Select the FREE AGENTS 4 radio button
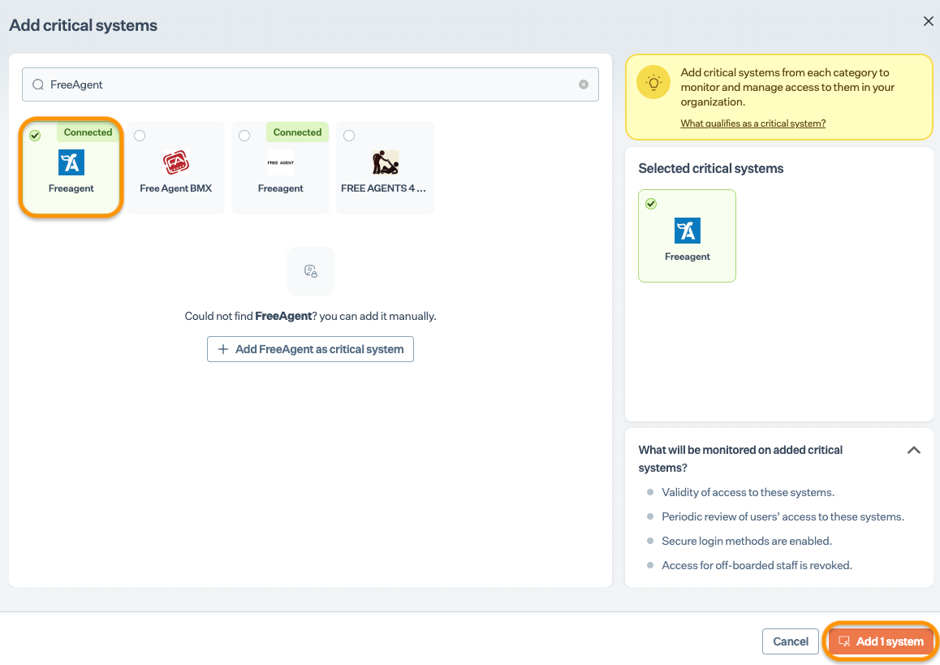The image size is (940, 665). [349, 136]
